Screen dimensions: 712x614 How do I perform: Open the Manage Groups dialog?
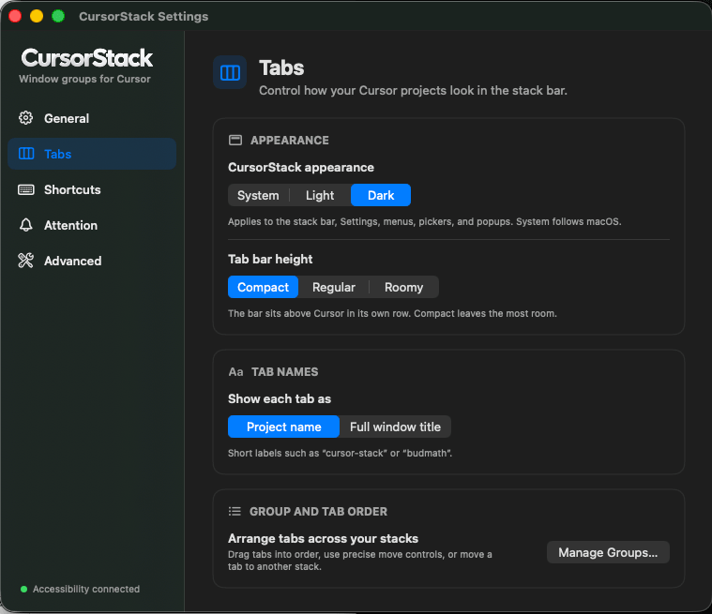coord(608,552)
